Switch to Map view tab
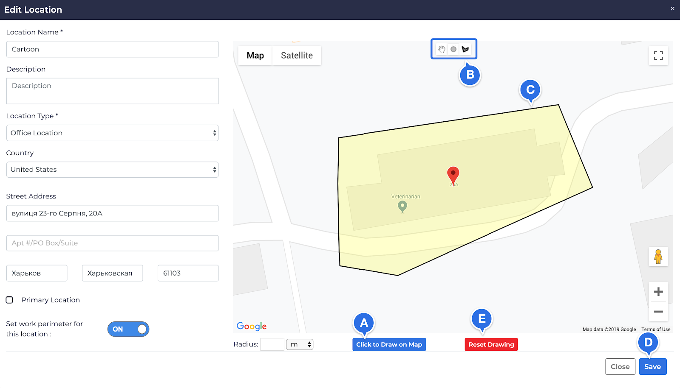Screen dimensions: 680x388 [x=255, y=56]
